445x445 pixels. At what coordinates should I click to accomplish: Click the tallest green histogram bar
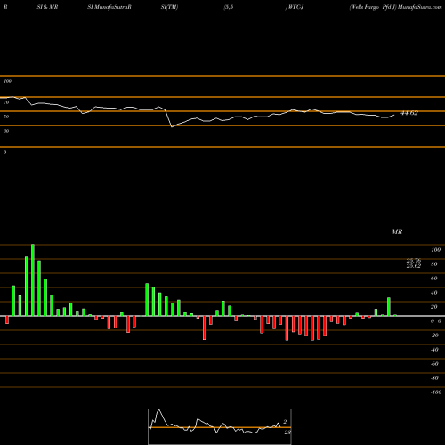[x=33, y=280]
